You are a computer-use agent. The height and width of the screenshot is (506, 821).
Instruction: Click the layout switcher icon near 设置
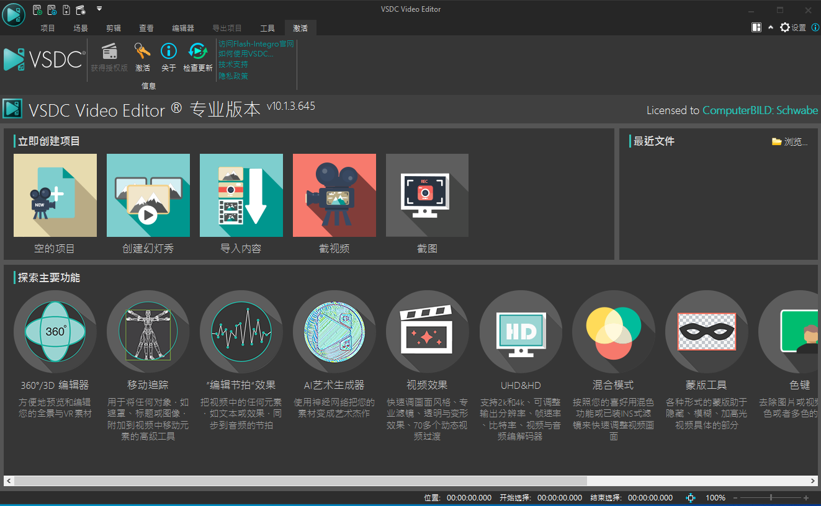point(756,27)
